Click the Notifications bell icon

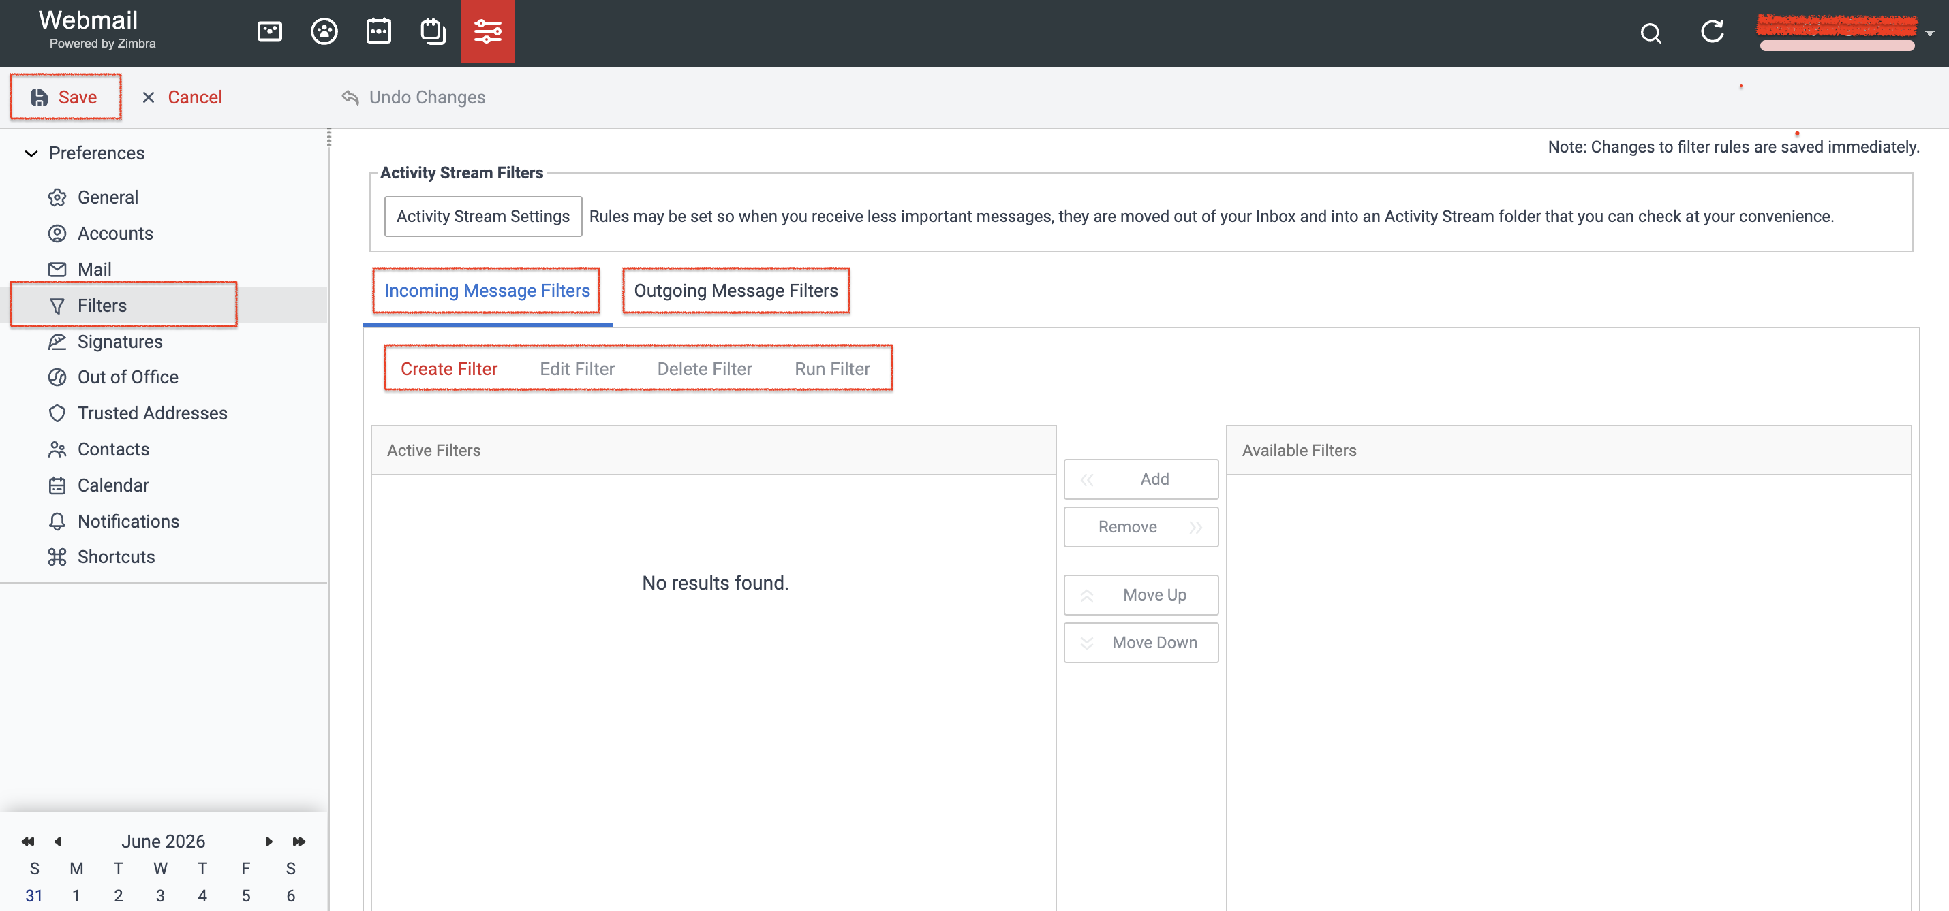pyautogui.click(x=57, y=521)
